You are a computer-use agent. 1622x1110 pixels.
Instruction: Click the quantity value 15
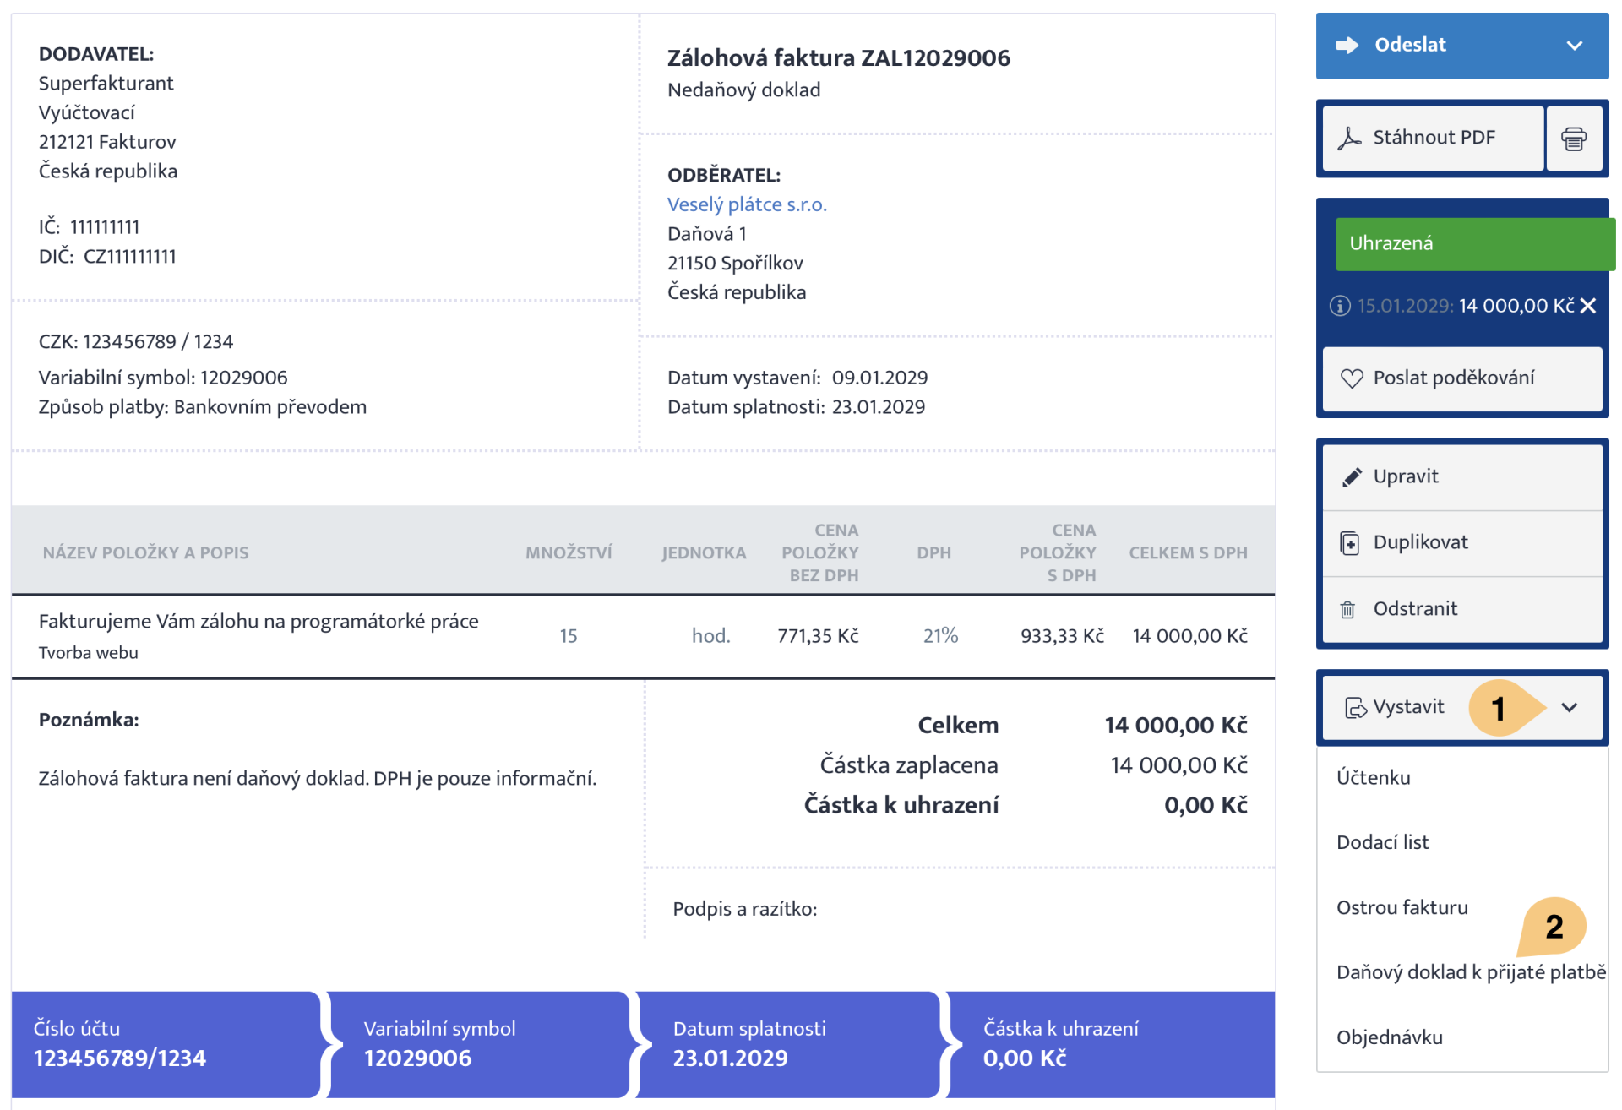[569, 636]
